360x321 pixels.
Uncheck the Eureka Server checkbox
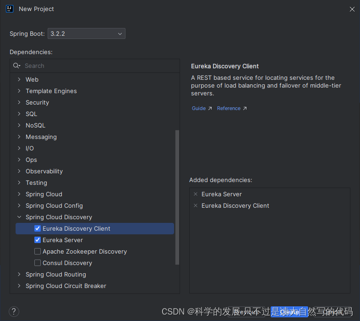click(x=38, y=240)
